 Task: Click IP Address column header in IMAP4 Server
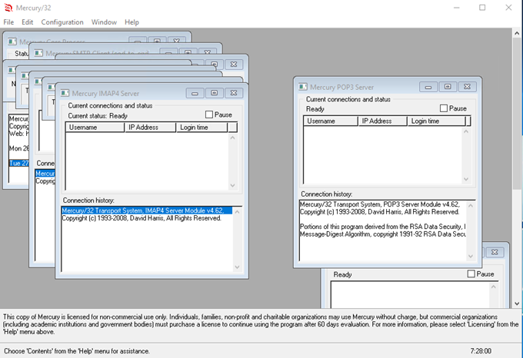[x=150, y=128]
